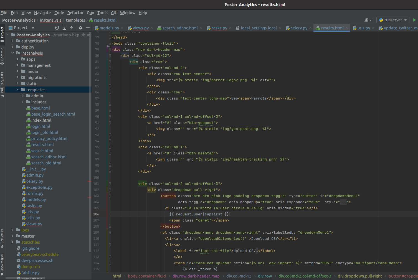Screen dimensions: 418x280
Task: Hide the Project panel with minimize dash
Action: 88,28
